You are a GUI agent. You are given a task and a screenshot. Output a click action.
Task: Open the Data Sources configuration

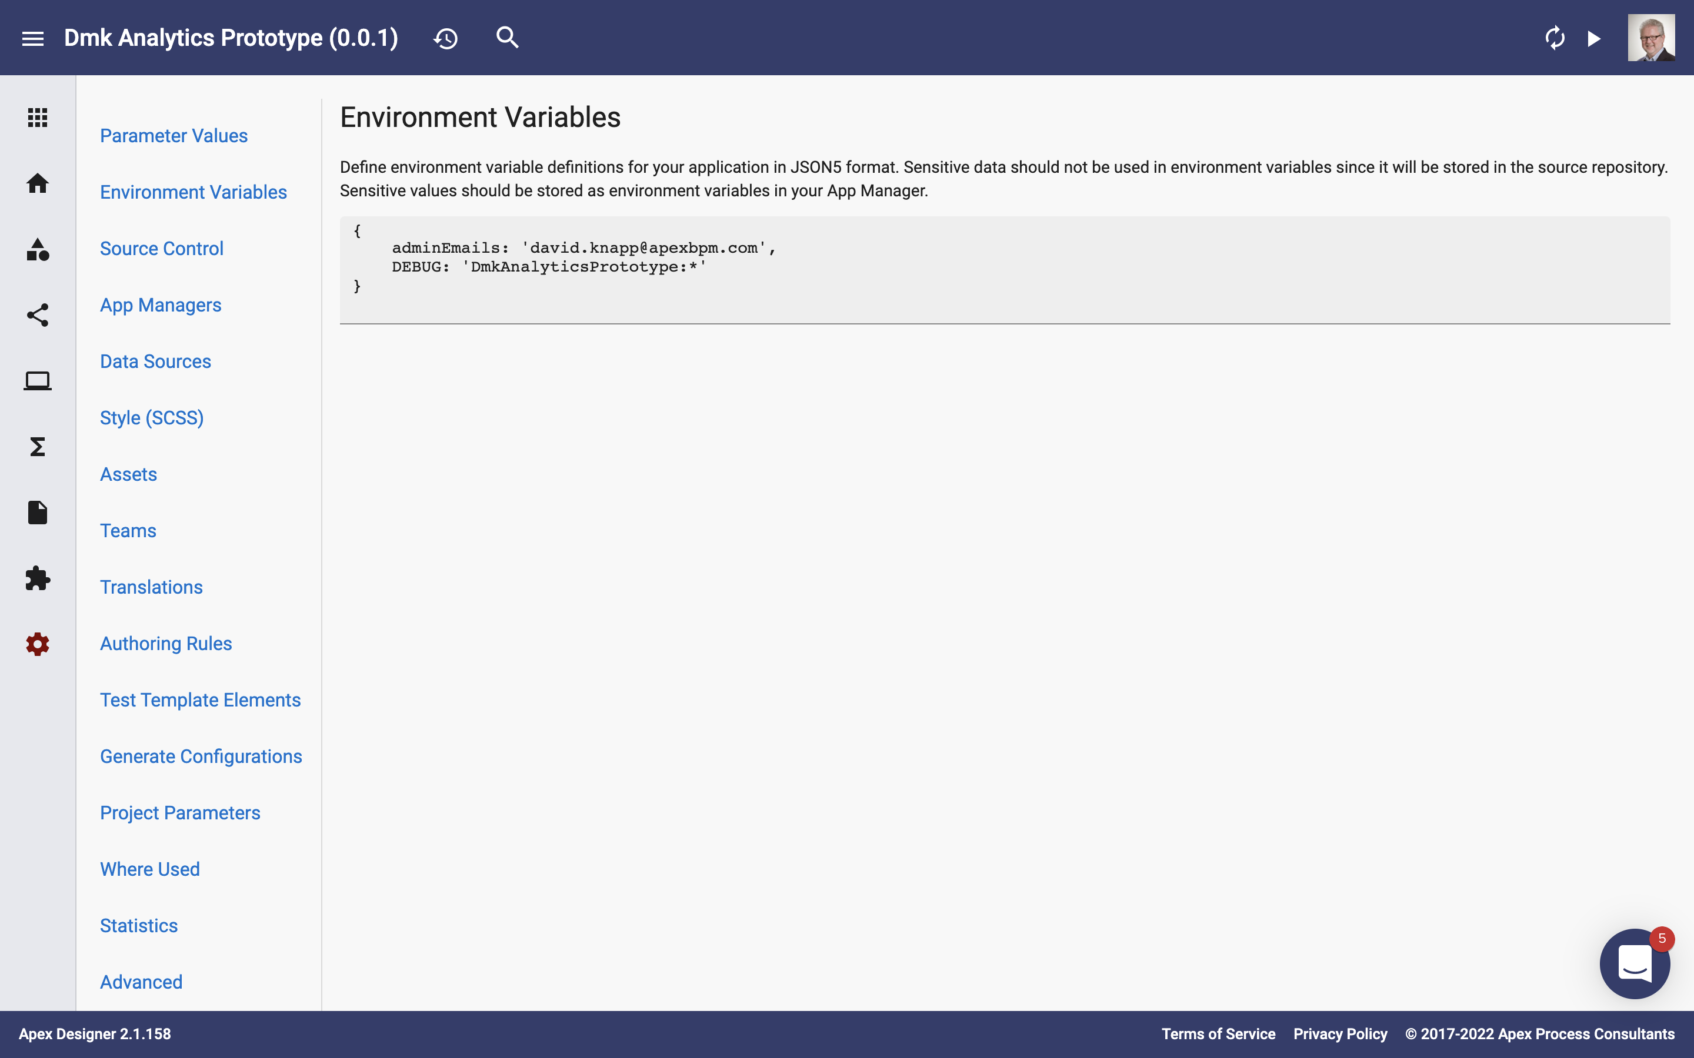(155, 361)
